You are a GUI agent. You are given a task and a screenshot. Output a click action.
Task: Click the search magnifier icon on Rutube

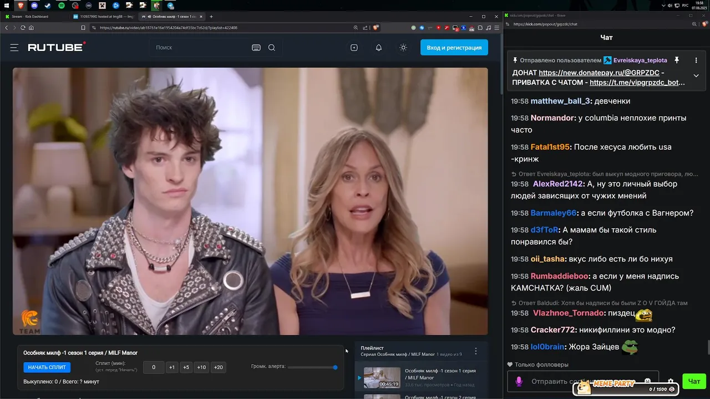272,48
